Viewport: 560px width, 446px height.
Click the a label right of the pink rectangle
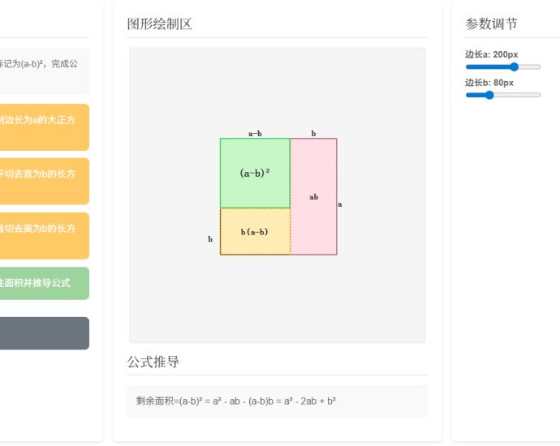[340, 204]
